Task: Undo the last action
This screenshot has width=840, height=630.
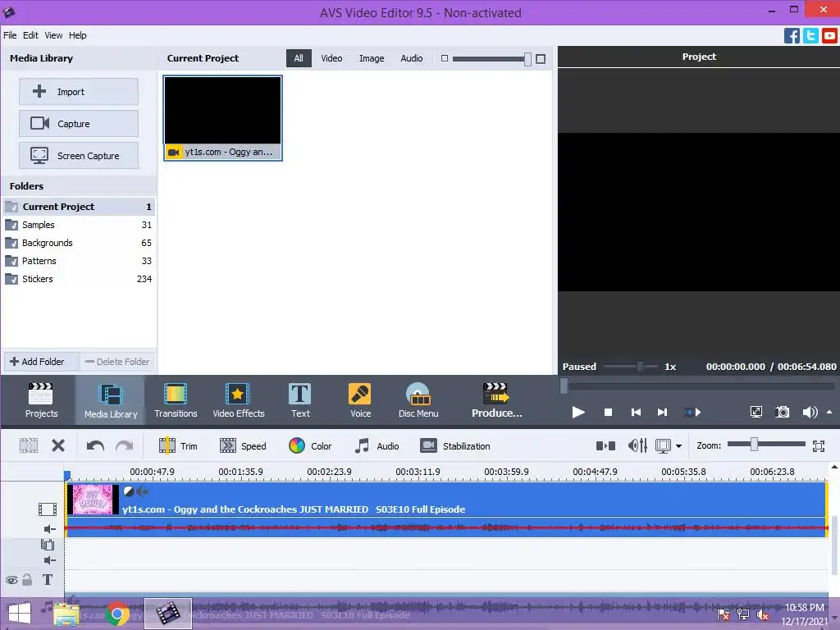Action: (95, 445)
